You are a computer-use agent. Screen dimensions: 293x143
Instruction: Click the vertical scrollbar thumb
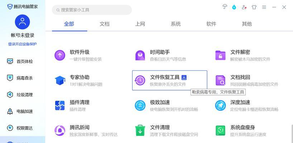point(292,134)
